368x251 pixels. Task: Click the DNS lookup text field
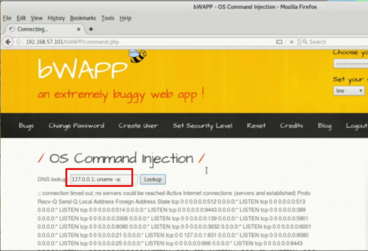pyautogui.click(x=104, y=179)
